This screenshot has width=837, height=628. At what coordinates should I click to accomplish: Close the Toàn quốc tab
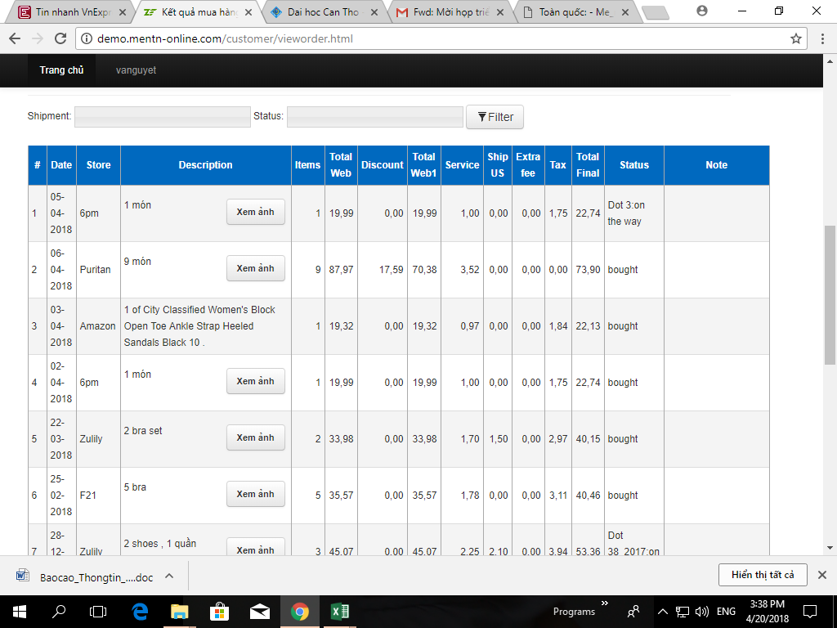(625, 12)
